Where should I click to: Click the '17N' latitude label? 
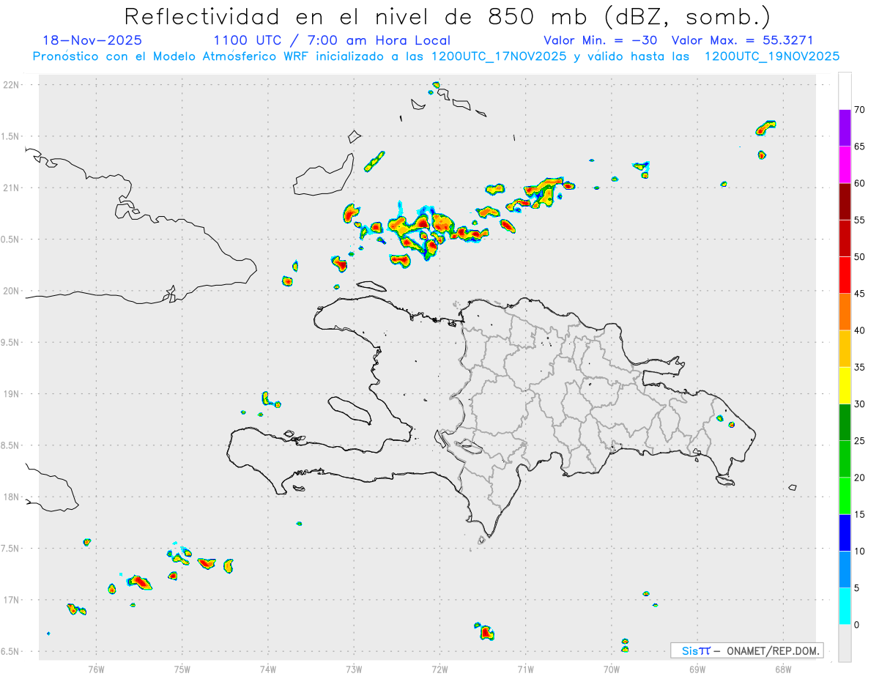point(12,600)
